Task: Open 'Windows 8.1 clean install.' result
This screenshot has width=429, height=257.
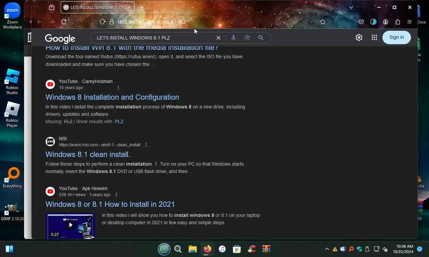Action: click(88, 154)
